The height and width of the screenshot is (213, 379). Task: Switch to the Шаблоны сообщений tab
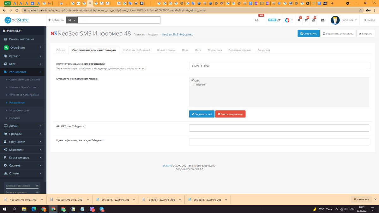click(136, 50)
